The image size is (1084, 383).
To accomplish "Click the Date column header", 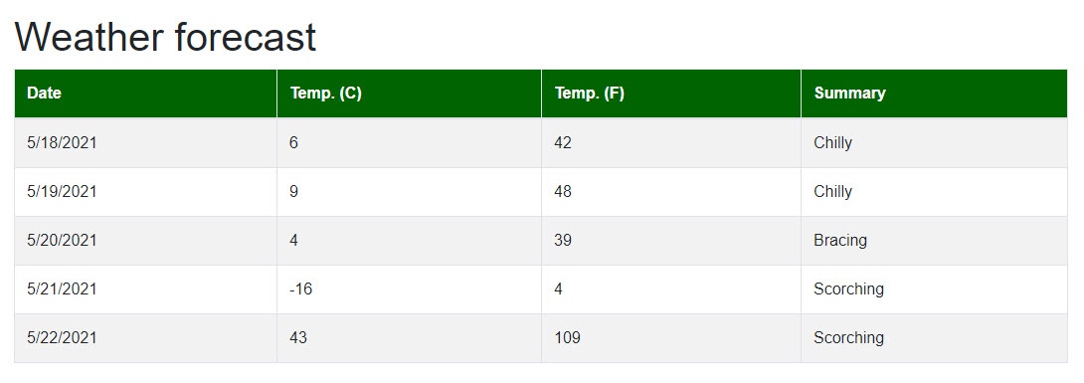I will pyautogui.click(x=145, y=94).
